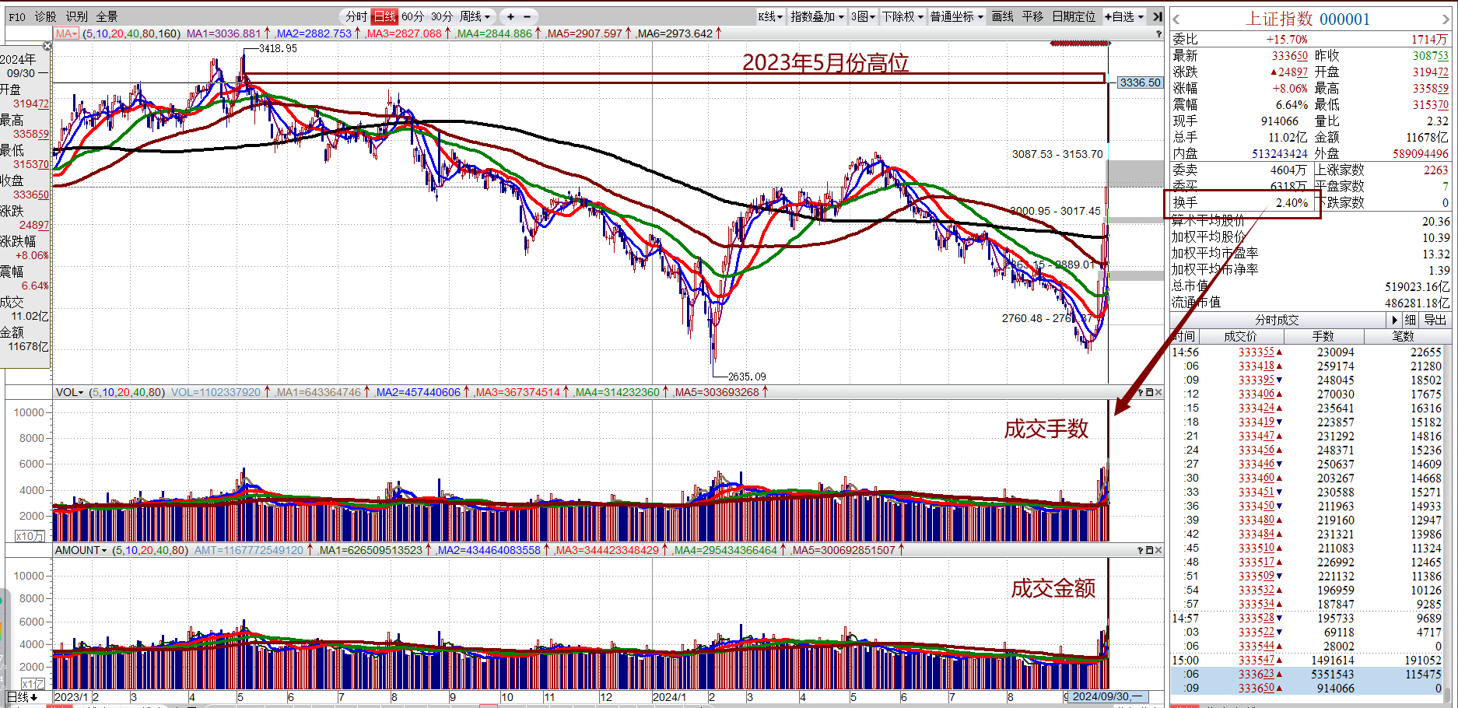Click the 日期定位 button
Viewport: 1458px width, 708px height.
[x=1074, y=16]
